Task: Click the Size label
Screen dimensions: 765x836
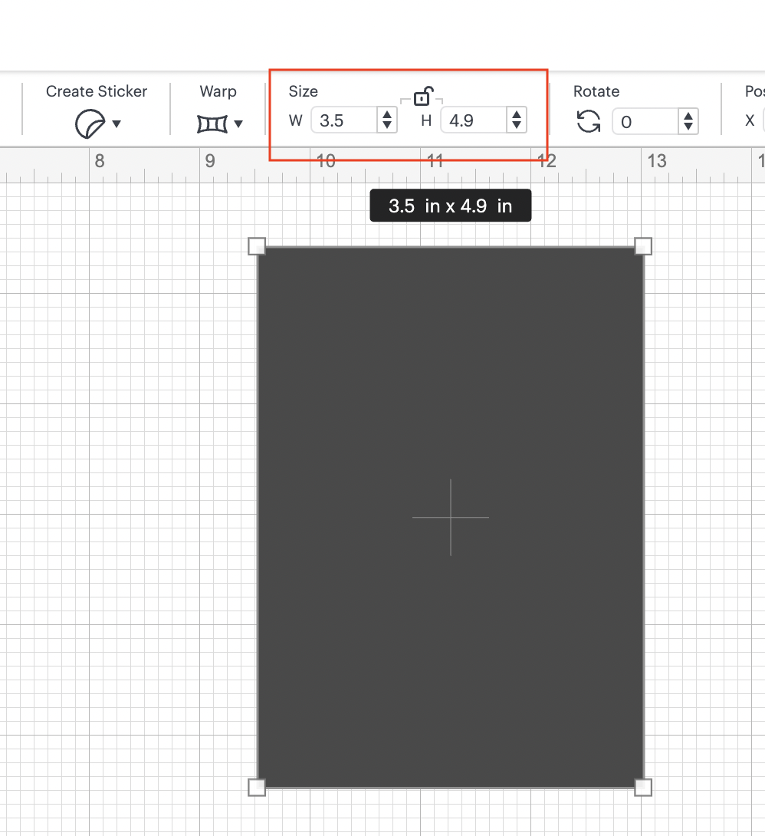Action: coord(303,91)
